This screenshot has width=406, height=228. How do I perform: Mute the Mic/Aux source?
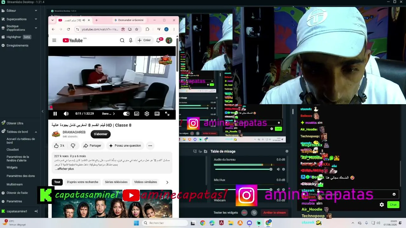pos(278,190)
